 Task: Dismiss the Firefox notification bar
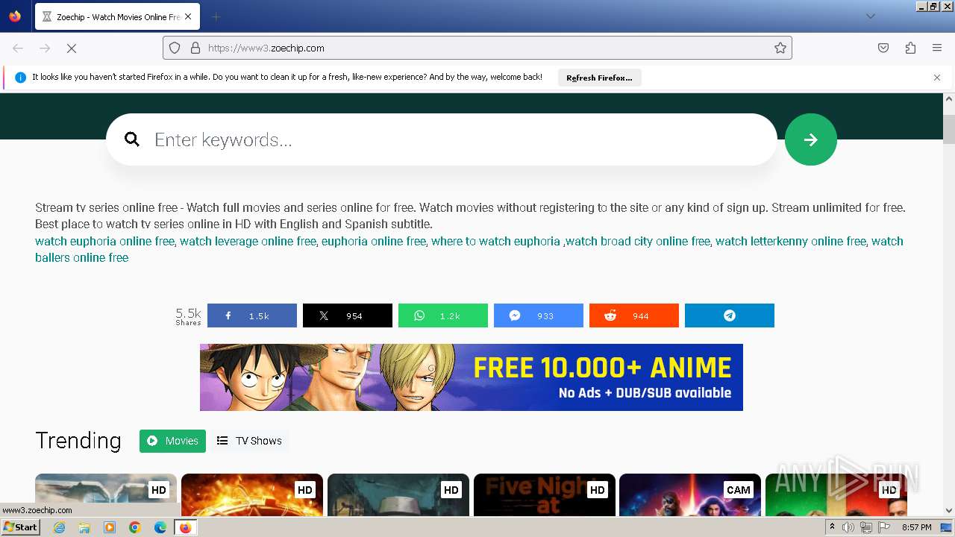(937, 78)
